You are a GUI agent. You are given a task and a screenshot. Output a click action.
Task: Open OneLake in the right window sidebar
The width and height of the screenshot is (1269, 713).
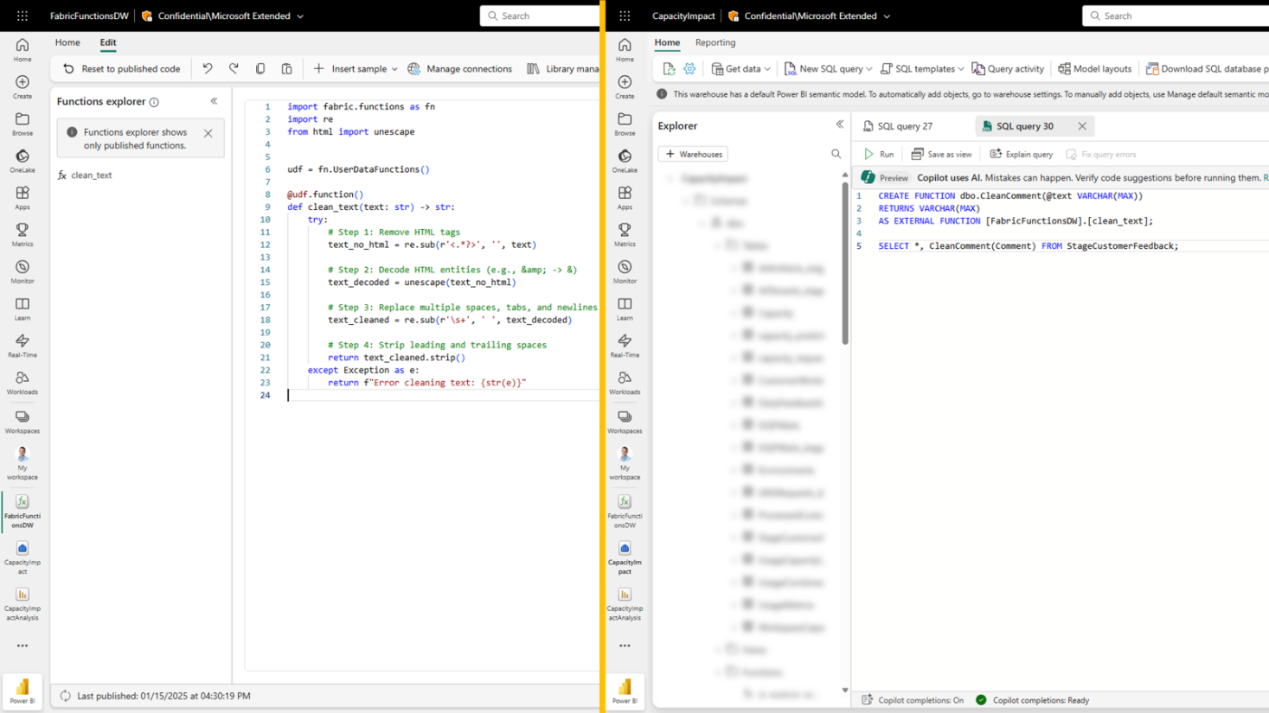625,162
